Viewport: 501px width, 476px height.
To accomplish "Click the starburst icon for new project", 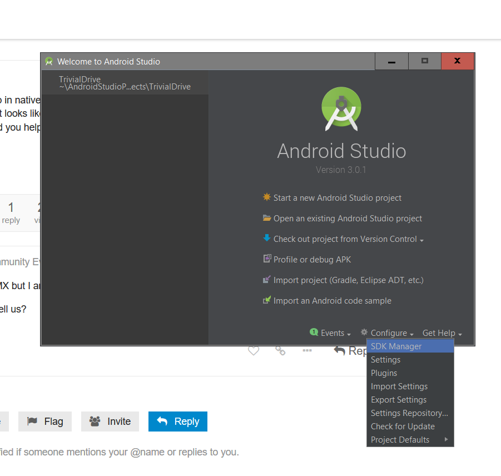I will click(x=267, y=197).
